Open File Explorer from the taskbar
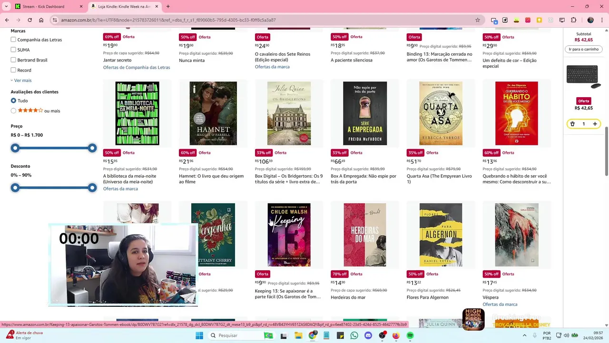The height and width of the screenshot is (343, 609). click(x=298, y=335)
